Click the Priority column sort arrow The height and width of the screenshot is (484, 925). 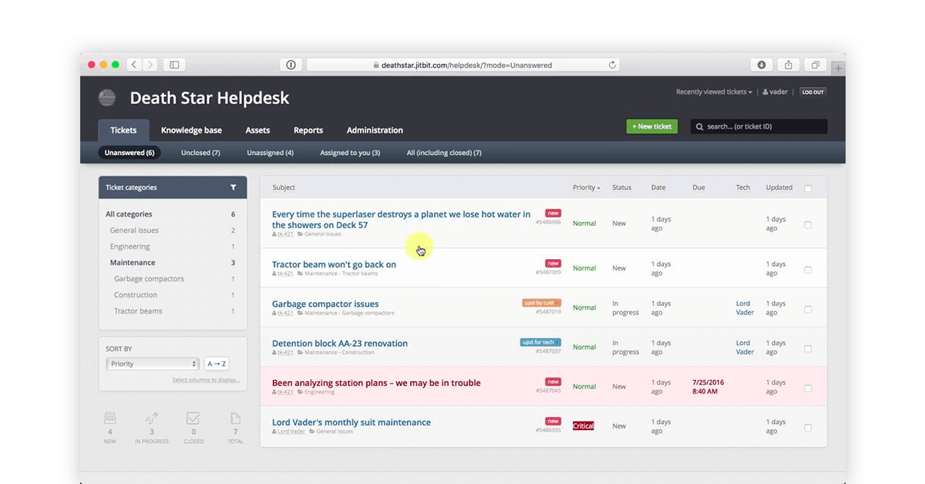(597, 187)
